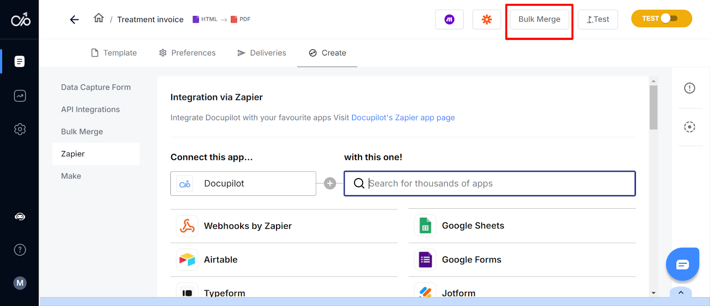Click the Docupilot icon in the app box
This screenshot has width=710, height=306.
click(185, 184)
